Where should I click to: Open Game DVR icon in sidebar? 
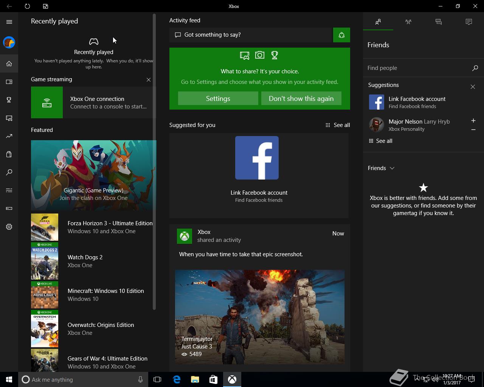(9, 118)
